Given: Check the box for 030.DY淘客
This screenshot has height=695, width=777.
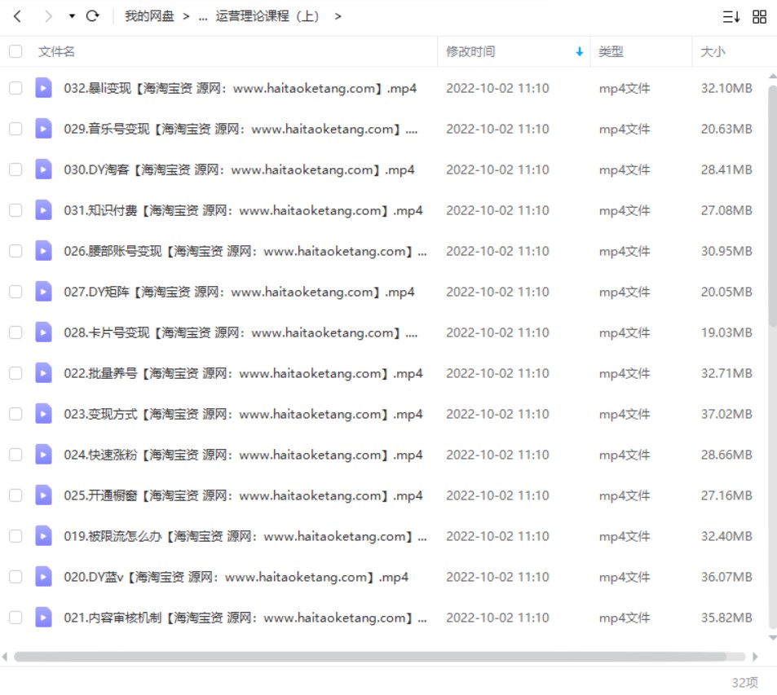Looking at the screenshot, I should [15, 169].
